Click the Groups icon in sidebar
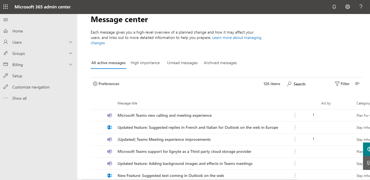Screen dimensions: 370x180 (6, 53)
